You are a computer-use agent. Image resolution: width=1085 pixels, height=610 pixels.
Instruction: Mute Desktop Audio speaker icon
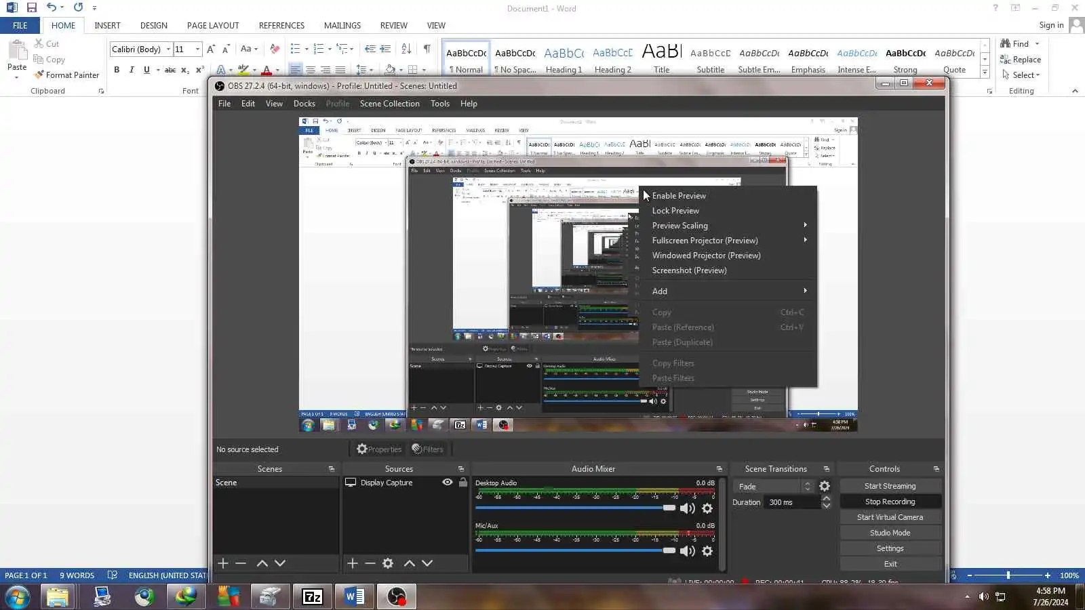(688, 508)
